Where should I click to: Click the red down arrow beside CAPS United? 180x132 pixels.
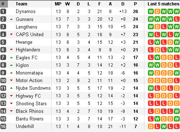point(12,34)
